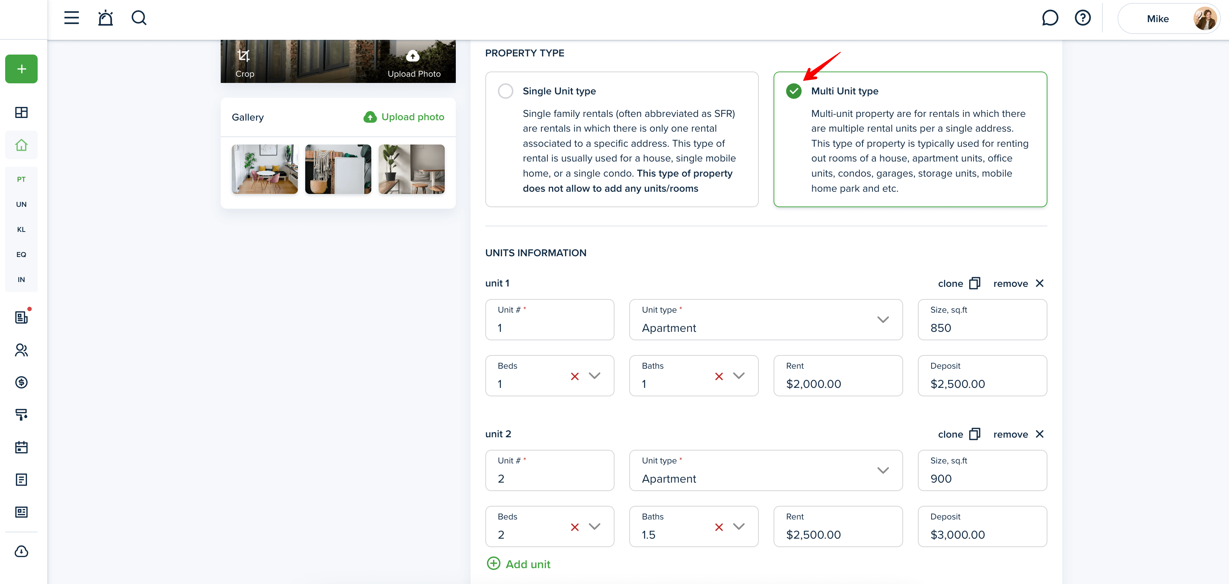This screenshot has width=1229, height=584.
Task: Click Upload photo in the Gallery
Action: coord(404,117)
